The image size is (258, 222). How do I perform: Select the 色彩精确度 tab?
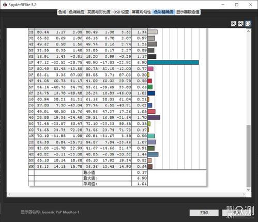(163, 12)
